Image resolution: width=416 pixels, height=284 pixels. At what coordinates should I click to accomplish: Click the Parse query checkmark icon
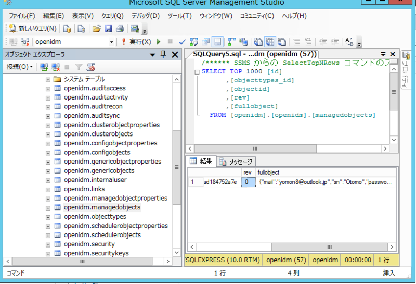pos(182,42)
